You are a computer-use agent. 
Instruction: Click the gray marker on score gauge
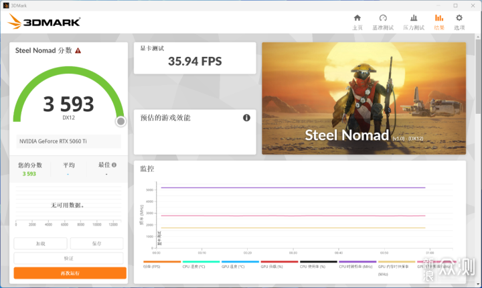click(x=120, y=121)
